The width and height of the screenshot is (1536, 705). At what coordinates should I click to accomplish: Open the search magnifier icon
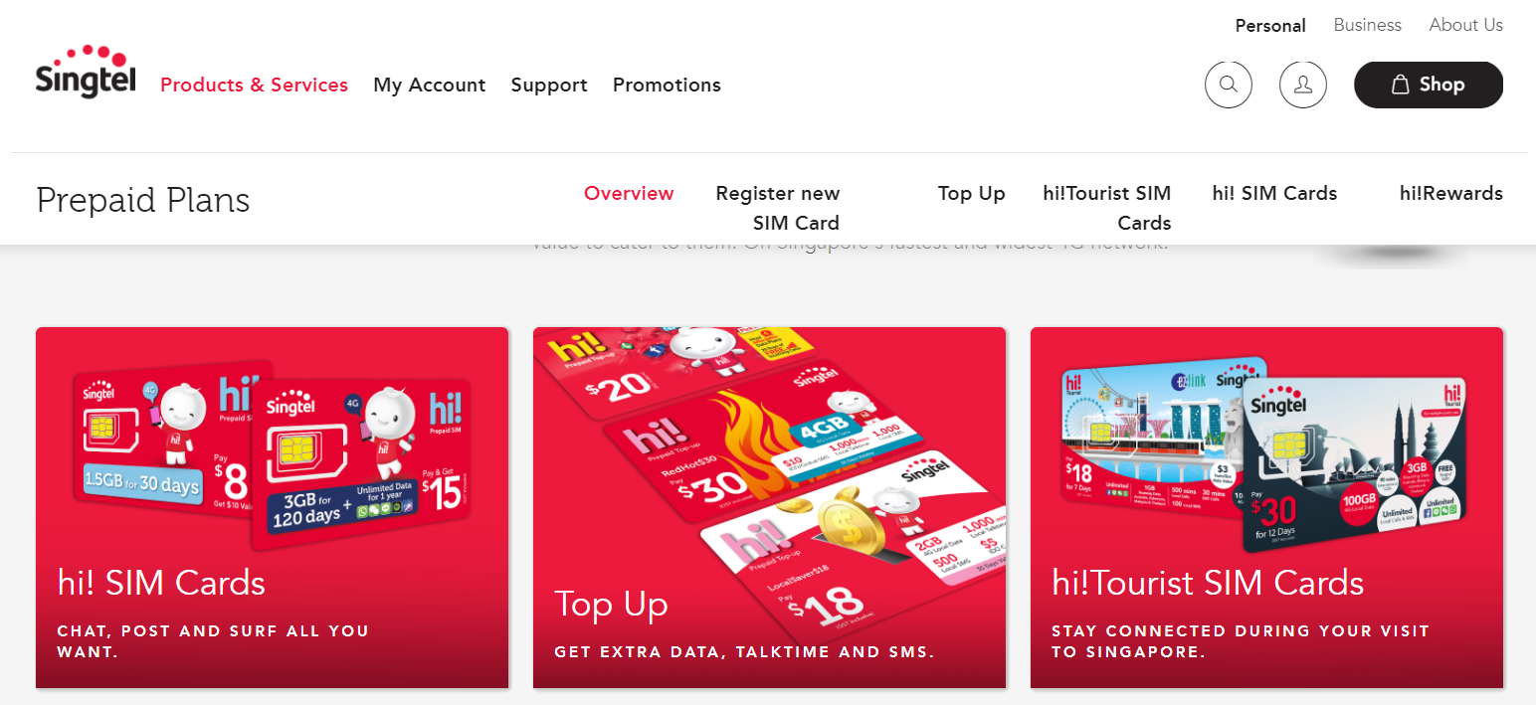(x=1229, y=85)
